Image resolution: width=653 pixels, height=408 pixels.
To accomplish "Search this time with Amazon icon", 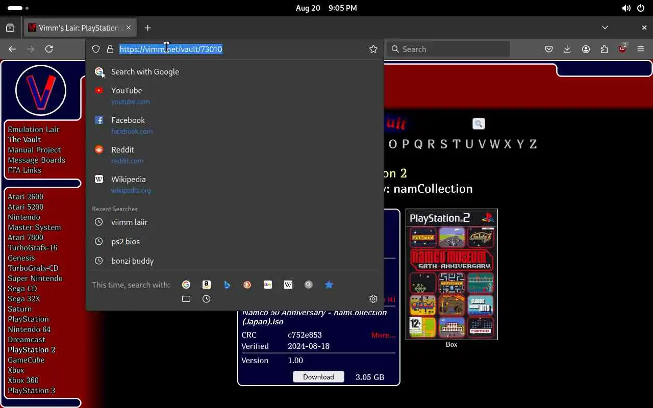I will tap(207, 285).
